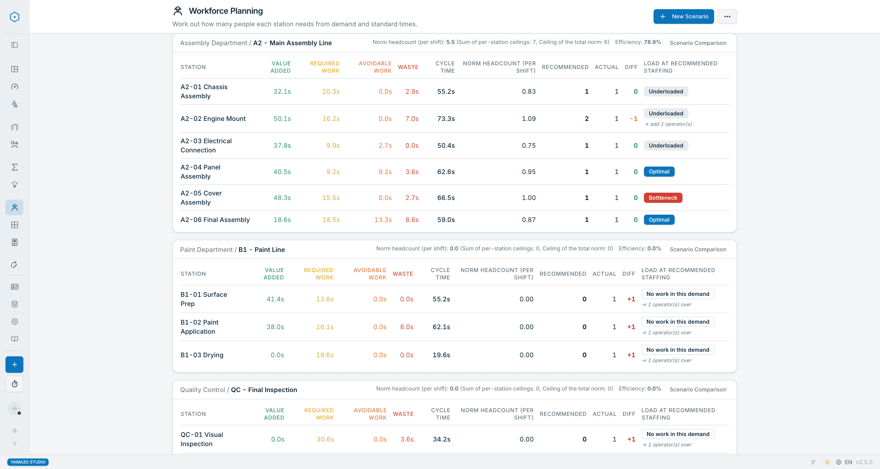Click the stopwatch timer button in sidebar
The image size is (880, 469).
(x=14, y=384)
